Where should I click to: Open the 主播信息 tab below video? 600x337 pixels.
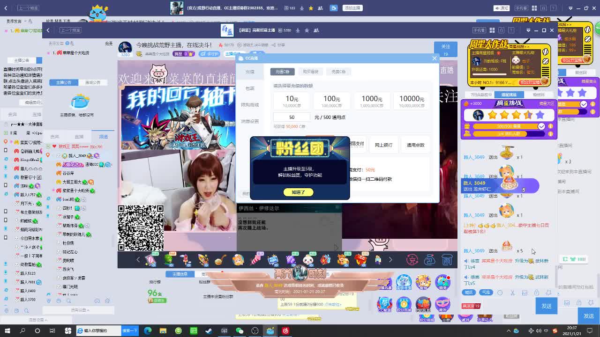180,274
